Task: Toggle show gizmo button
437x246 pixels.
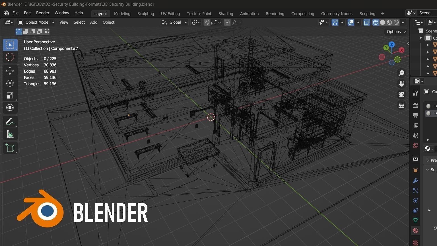Action: pos(335,22)
